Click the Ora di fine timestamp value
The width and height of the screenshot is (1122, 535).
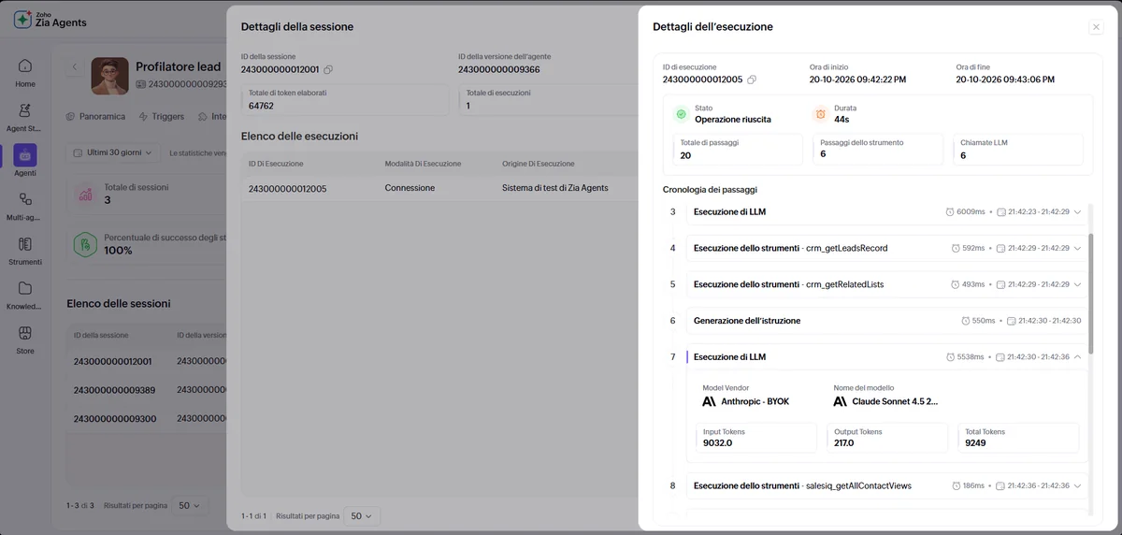(1005, 80)
